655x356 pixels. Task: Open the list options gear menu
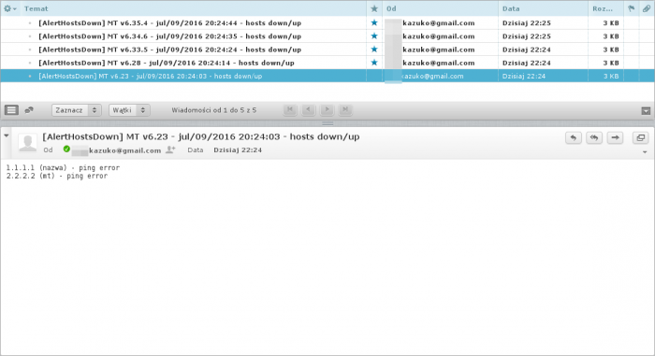coord(9,8)
